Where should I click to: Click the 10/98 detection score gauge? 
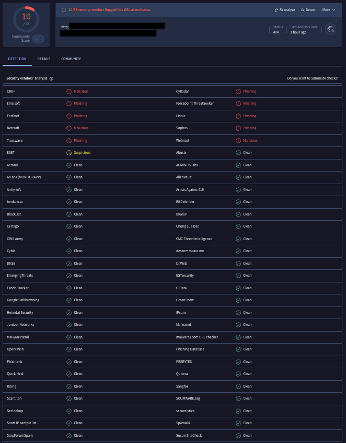pyautogui.click(x=26, y=19)
